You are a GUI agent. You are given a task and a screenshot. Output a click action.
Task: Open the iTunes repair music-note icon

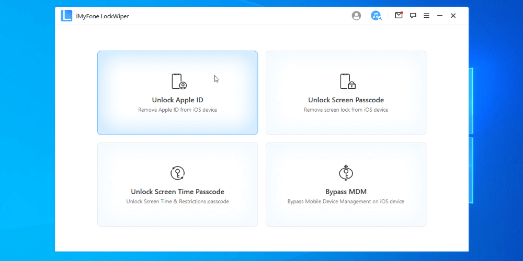[x=376, y=16]
